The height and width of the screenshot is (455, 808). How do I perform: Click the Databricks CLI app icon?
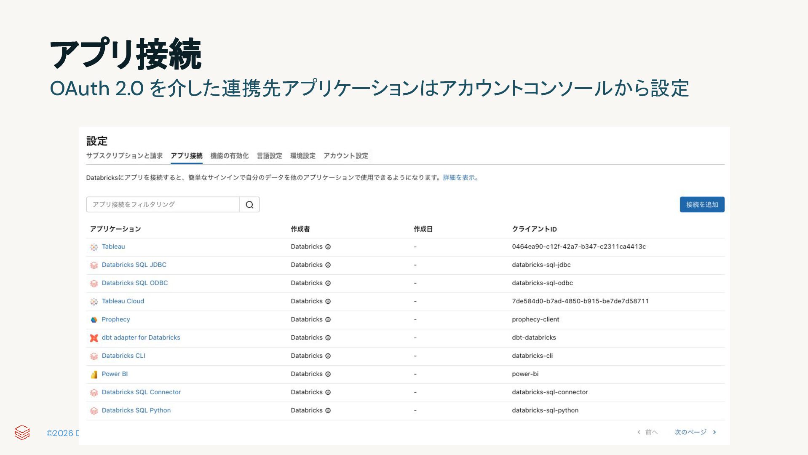tap(94, 356)
